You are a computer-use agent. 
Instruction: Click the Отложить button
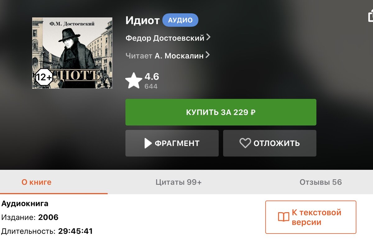click(x=269, y=143)
